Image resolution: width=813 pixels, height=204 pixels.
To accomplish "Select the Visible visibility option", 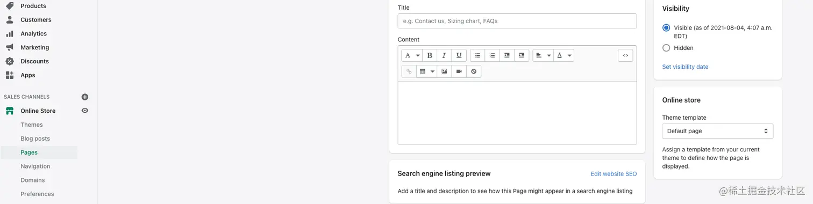I will click(x=666, y=28).
